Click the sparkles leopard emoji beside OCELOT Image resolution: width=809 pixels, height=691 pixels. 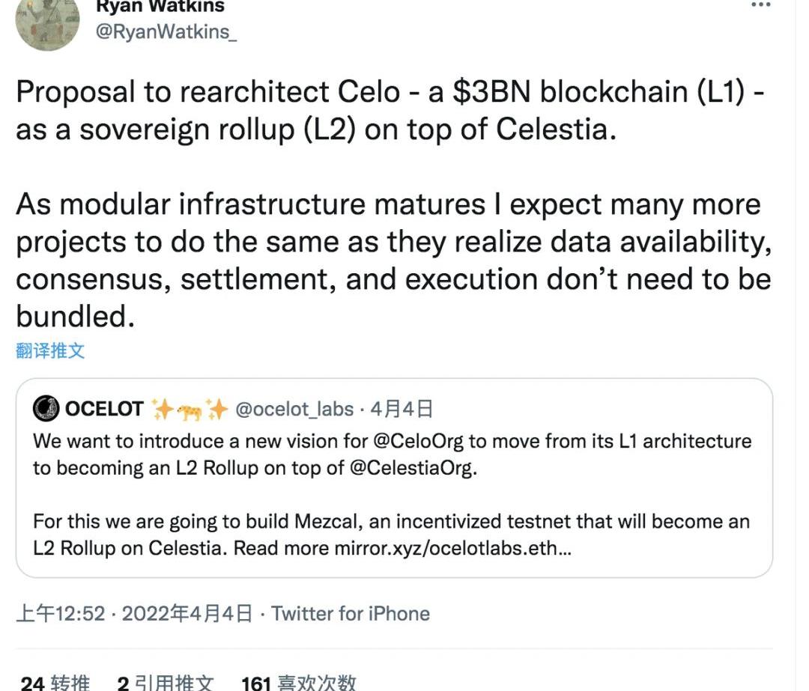pyautogui.click(x=190, y=410)
